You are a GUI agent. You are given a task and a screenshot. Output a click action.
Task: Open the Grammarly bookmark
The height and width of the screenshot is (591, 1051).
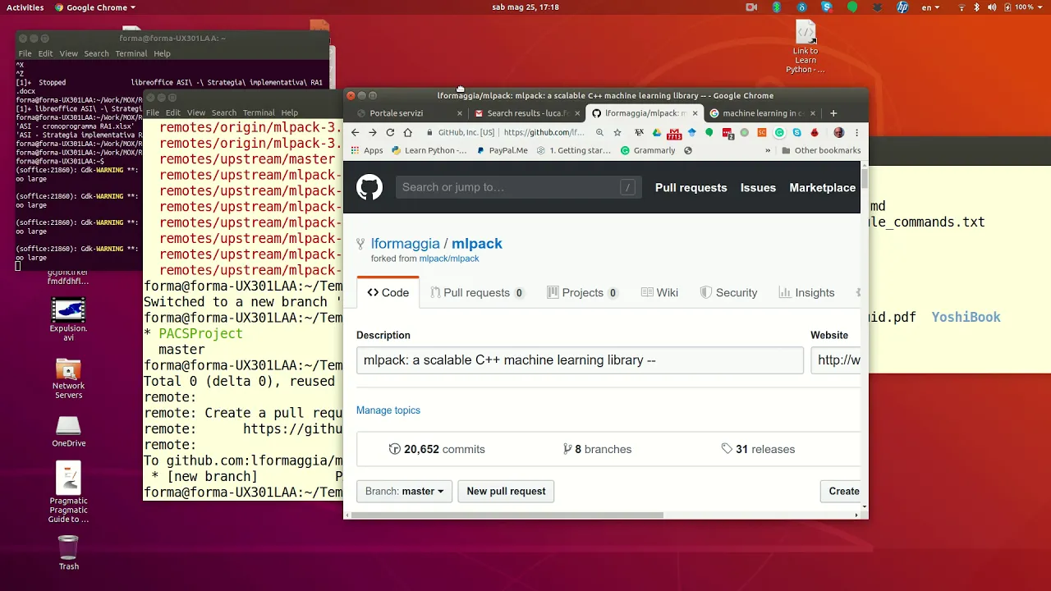(x=648, y=150)
